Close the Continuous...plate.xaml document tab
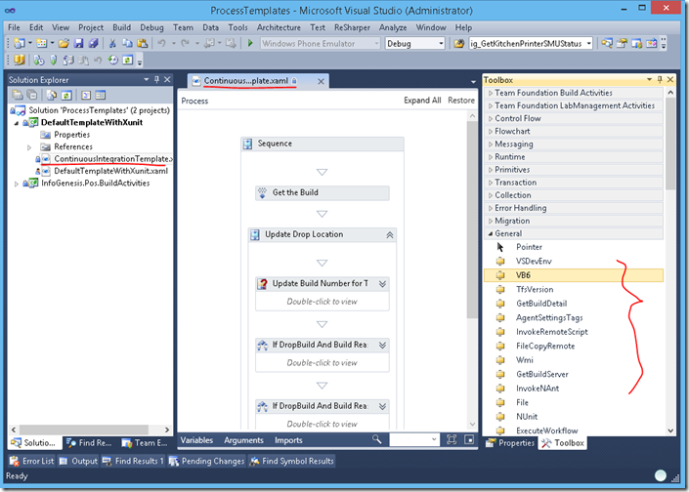Viewport: 689px width, 492px height. 321,81
